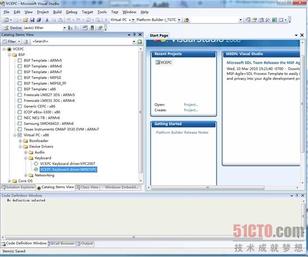The height and width of the screenshot is (257, 308).
Task: Click the Open Project... link
Action: click(x=191, y=105)
